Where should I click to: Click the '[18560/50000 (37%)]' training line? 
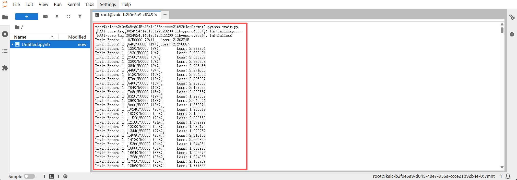(x=150, y=166)
